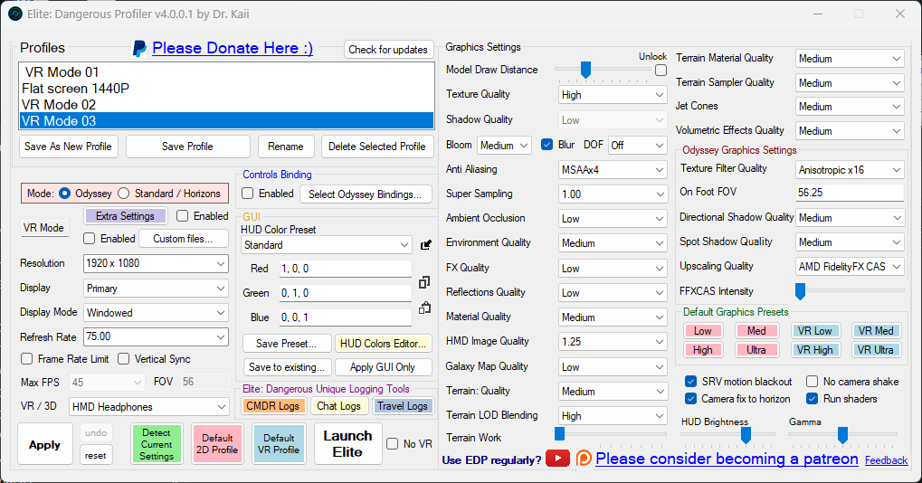Open Upscaling Quality dropdown
This screenshot has width=922, height=483.
(849, 267)
